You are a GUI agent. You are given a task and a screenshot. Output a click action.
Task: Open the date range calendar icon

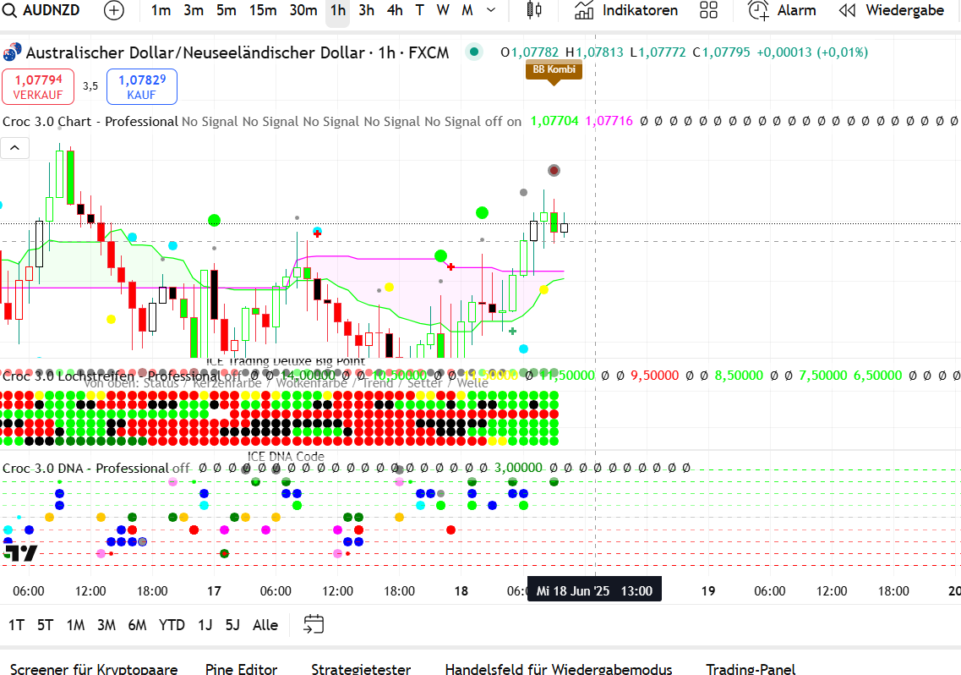[314, 624]
